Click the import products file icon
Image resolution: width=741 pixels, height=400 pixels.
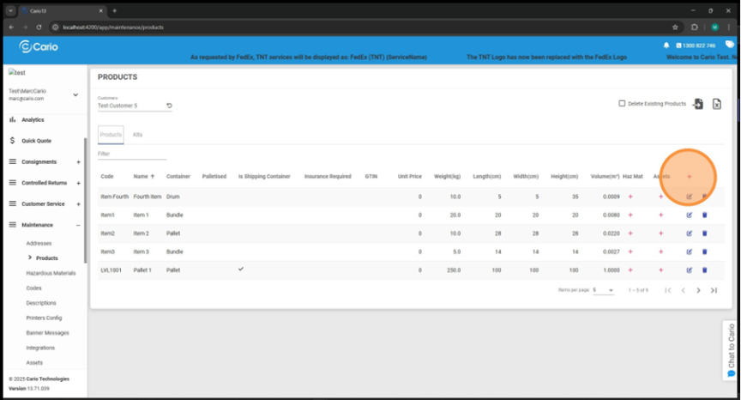click(699, 104)
